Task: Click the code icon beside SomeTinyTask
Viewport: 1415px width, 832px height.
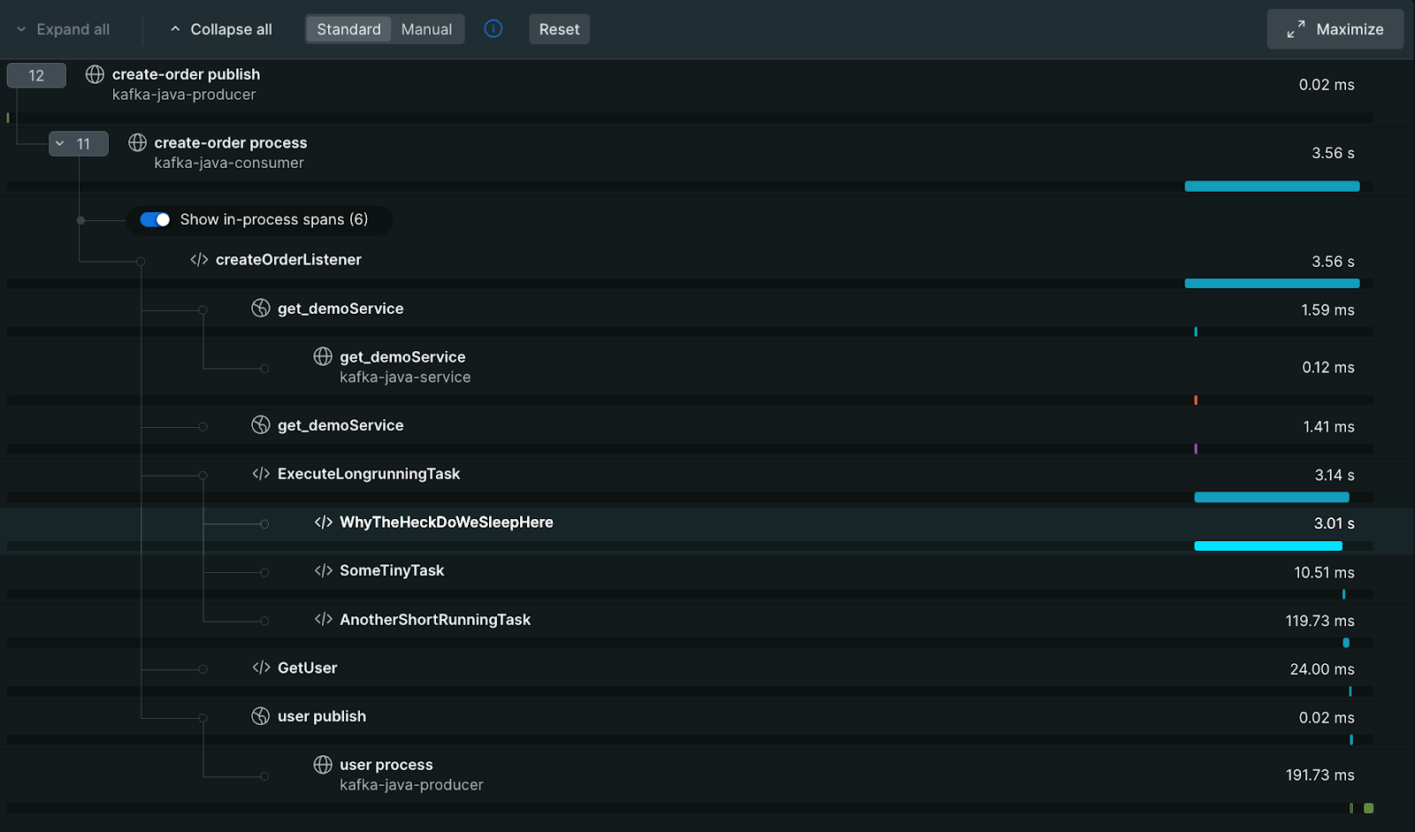Action: coord(324,571)
